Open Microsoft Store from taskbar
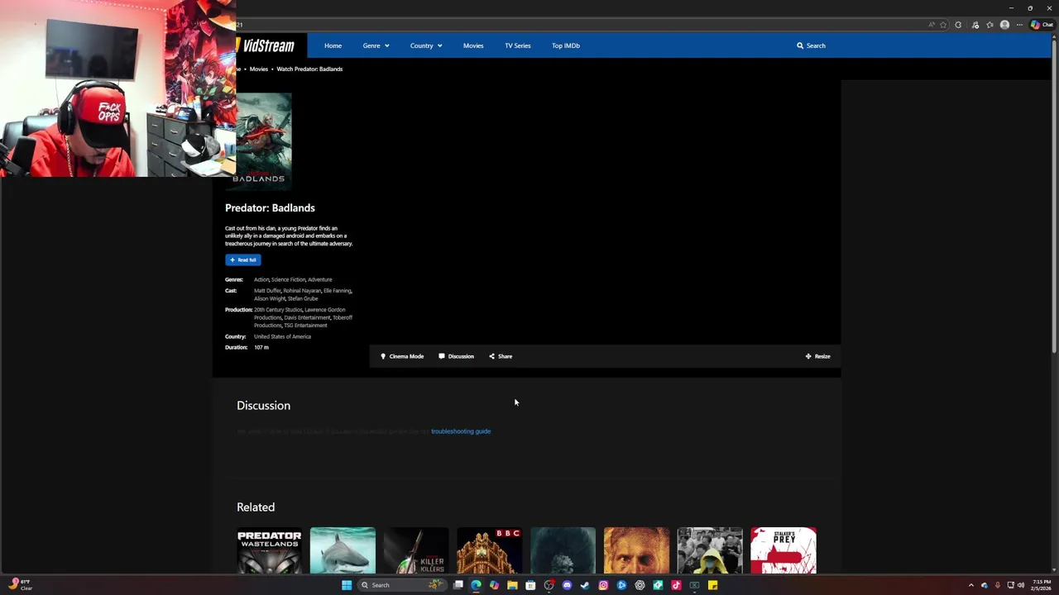Screen dimensions: 1059x595 pyautogui.click(x=530, y=585)
